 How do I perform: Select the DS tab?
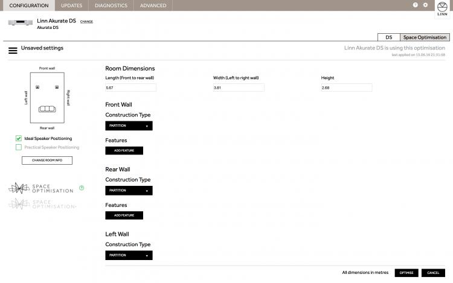pyautogui.click(x=388, y=37)
